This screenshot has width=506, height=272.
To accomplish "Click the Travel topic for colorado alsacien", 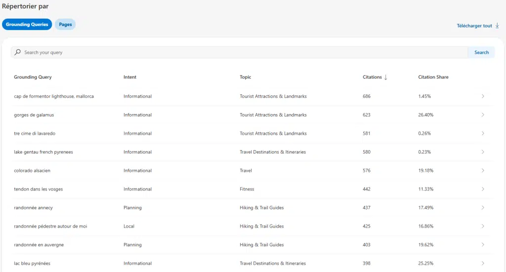I will pyautogui.click(x=246, y=170).
